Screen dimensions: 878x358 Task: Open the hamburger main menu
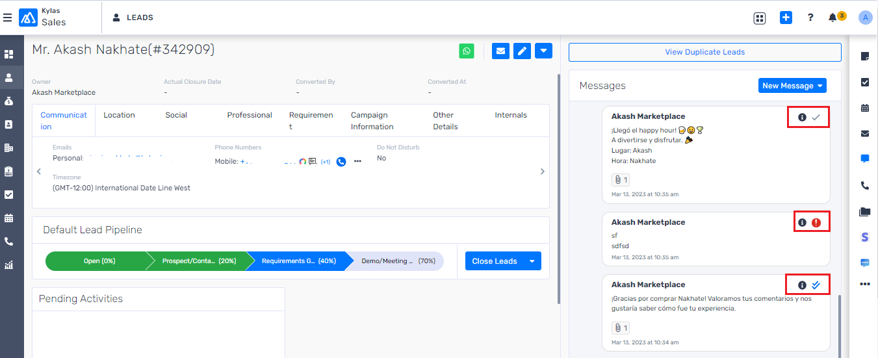pos(8,18)
